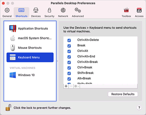Uncheck the Ctrl+Alt+Delete checkbox
Screen dimensions: 146x115
[69, 40]
